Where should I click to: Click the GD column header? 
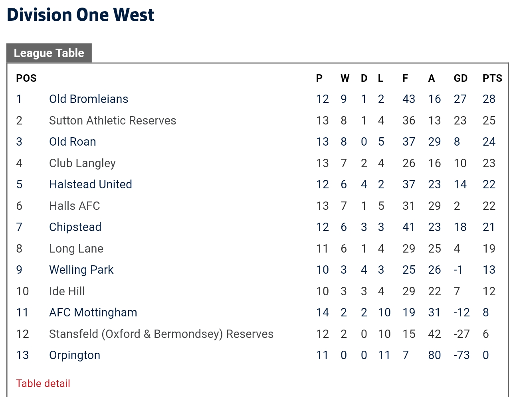[x=461, y=78]
